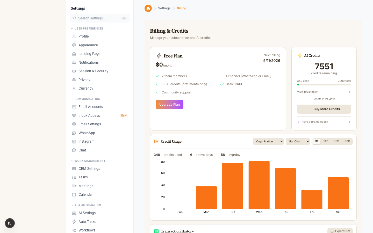The image size is (373, 233).
Task: Select Workflows in the sidebar
Action: tap(87, 230)
